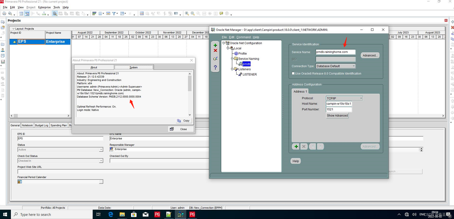Click the question mark icon in Net Manager sidebar
Viewport: 454px width, 219px height.
[215, 67]
